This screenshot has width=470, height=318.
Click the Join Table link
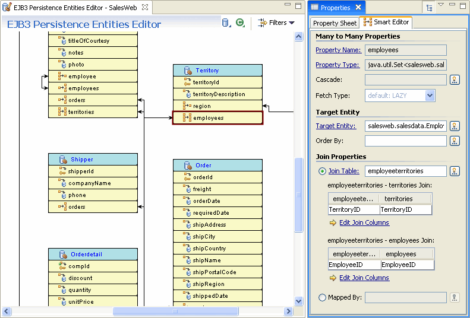343,171
